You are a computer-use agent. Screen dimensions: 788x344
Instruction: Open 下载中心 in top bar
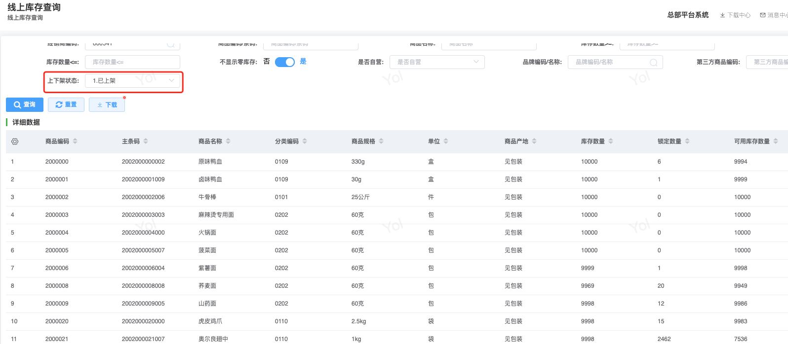[x=735, y=15]
